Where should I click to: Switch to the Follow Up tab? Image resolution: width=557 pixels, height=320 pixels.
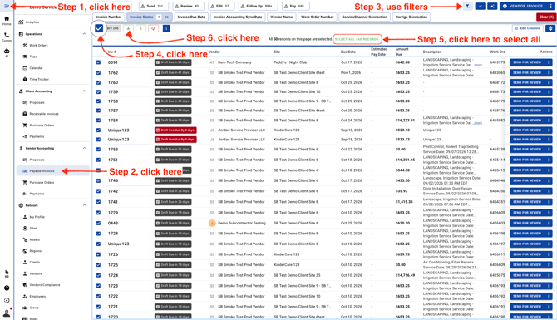tap(258, 6)
